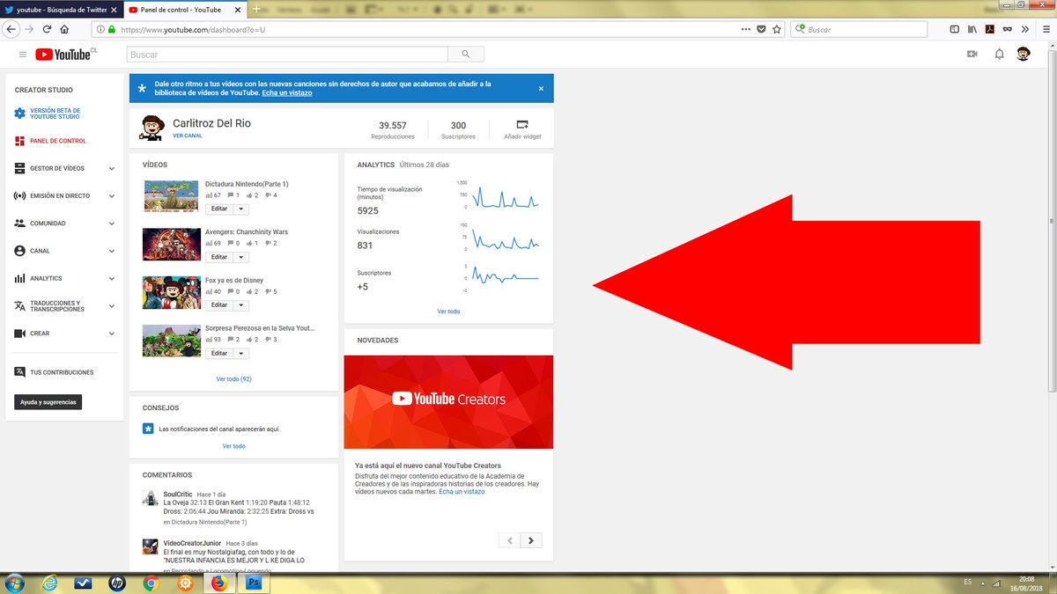Open the Ver canal link

point(188,136)
